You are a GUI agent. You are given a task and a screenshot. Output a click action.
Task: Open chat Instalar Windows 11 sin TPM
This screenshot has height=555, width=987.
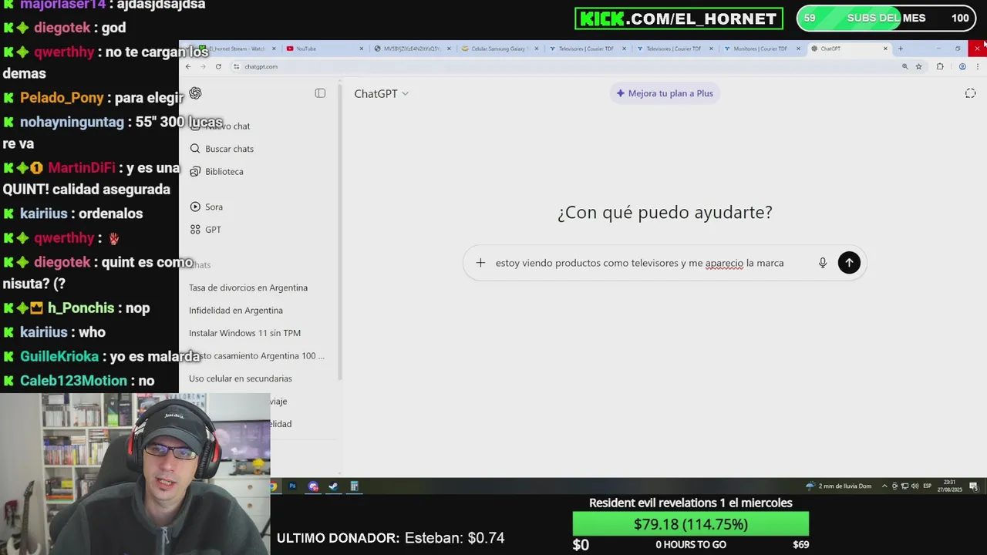(244, 333)
